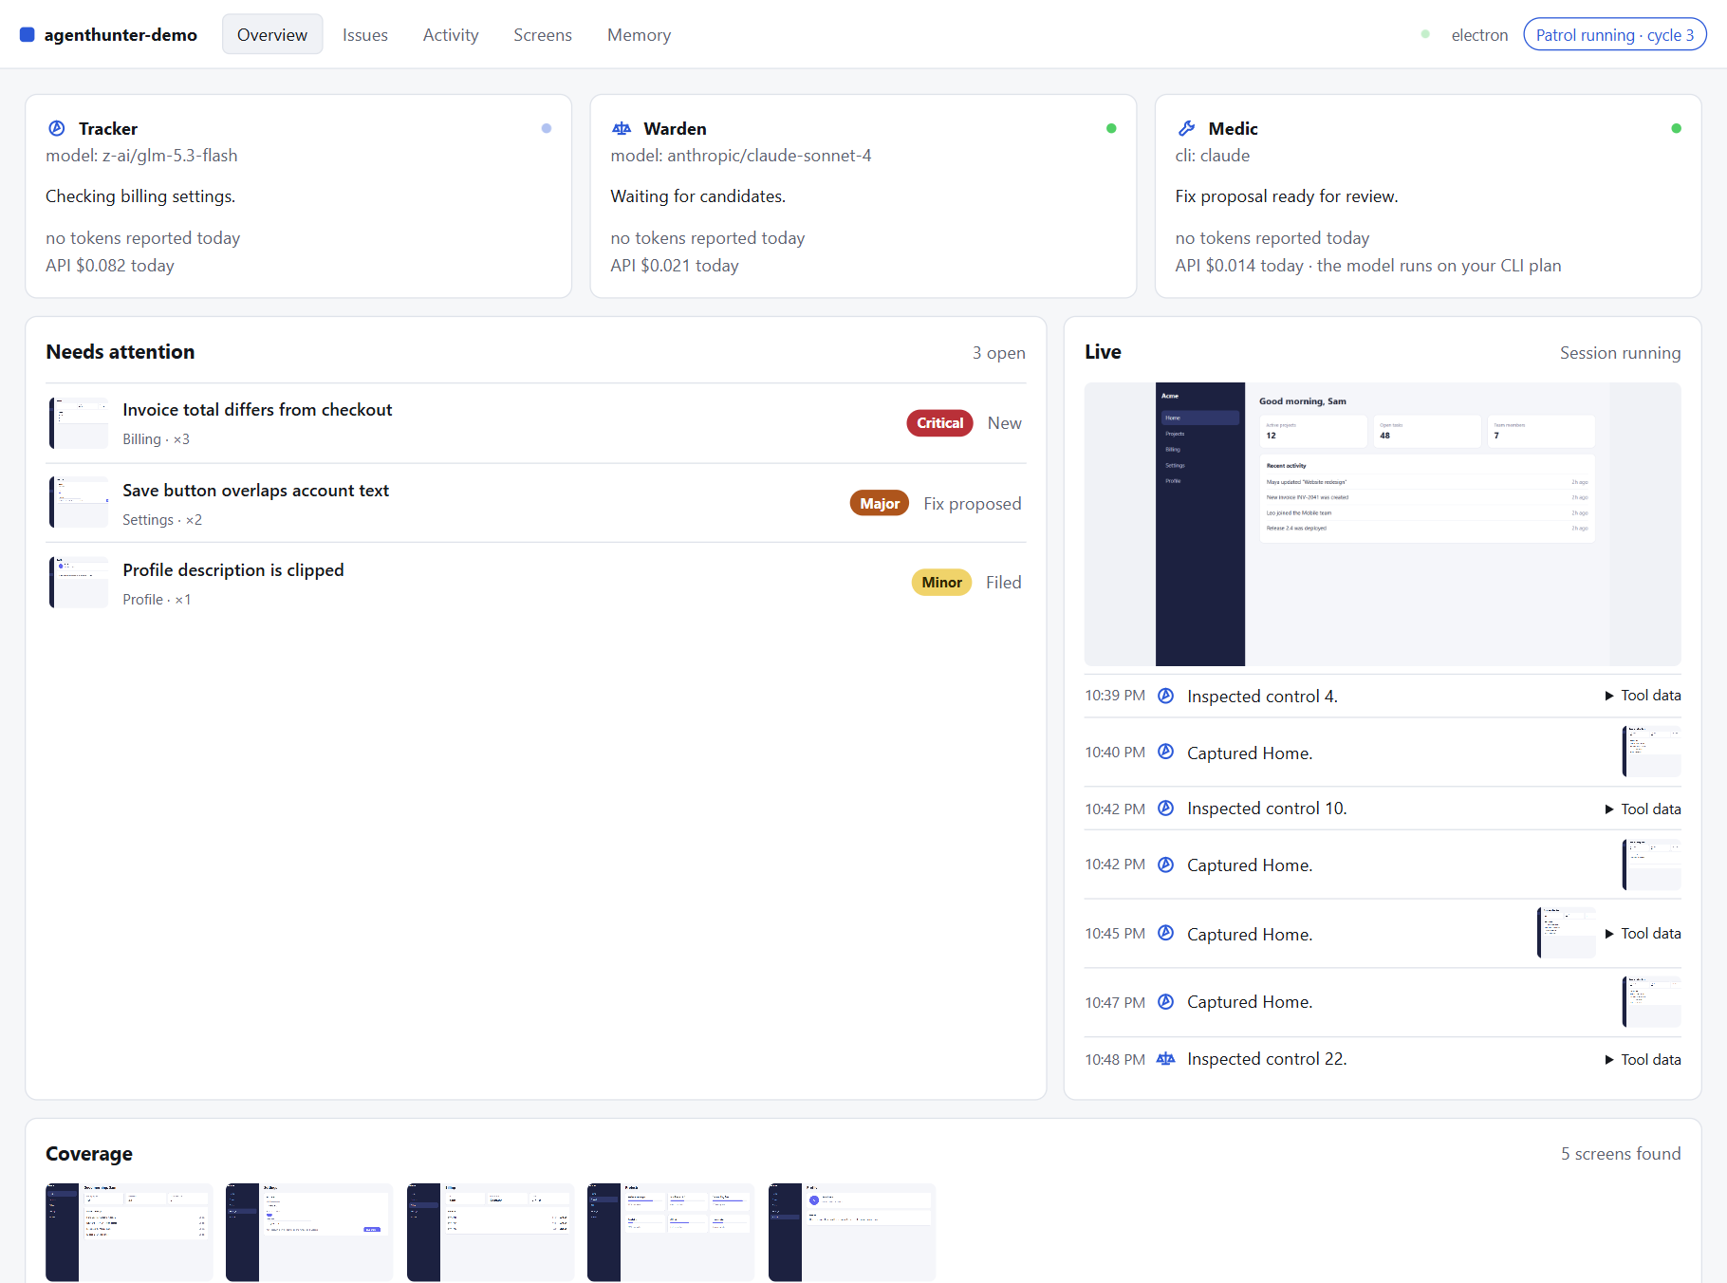Open the Live session preview screenshot
The image size is (1727, 1283).
pos(1383,524)
